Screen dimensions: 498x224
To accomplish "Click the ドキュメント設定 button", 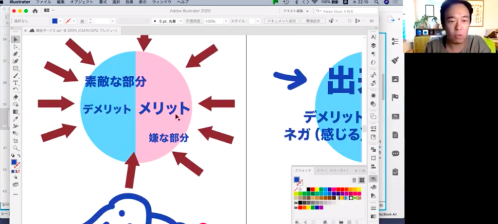I will [281, 21].
